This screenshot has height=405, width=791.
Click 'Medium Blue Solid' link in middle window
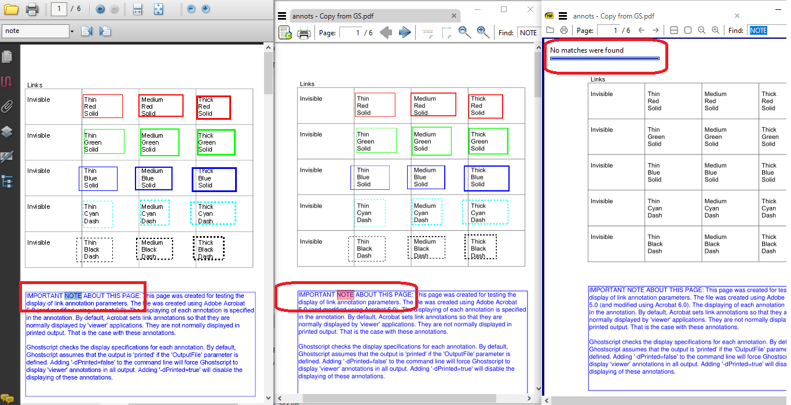pos(426,178)
